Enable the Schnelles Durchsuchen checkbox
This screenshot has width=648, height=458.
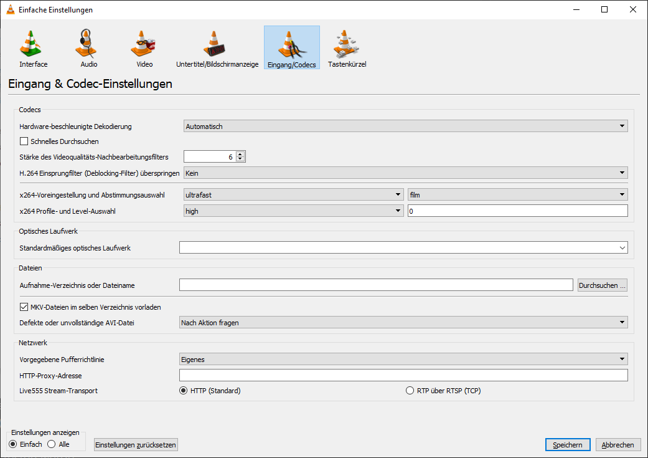point(24,141)
